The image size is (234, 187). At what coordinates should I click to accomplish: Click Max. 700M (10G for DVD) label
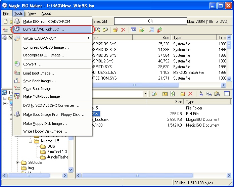point(208,21)
